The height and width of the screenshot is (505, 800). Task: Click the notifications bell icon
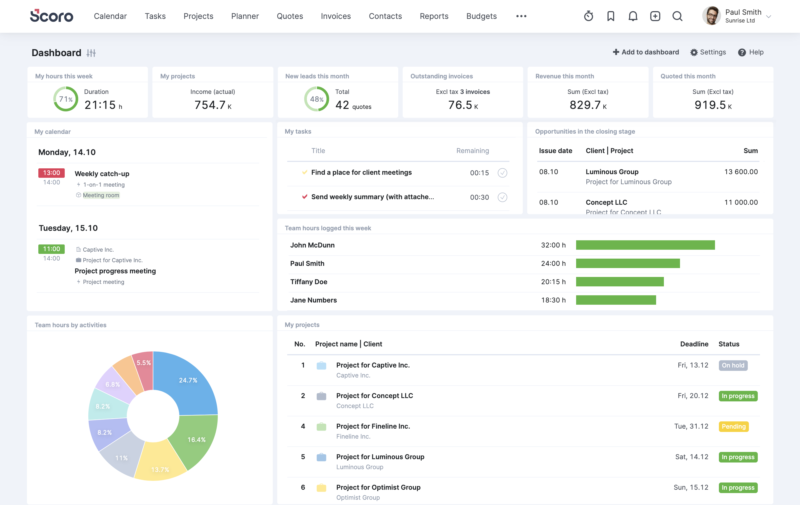(x=632, y=16)
